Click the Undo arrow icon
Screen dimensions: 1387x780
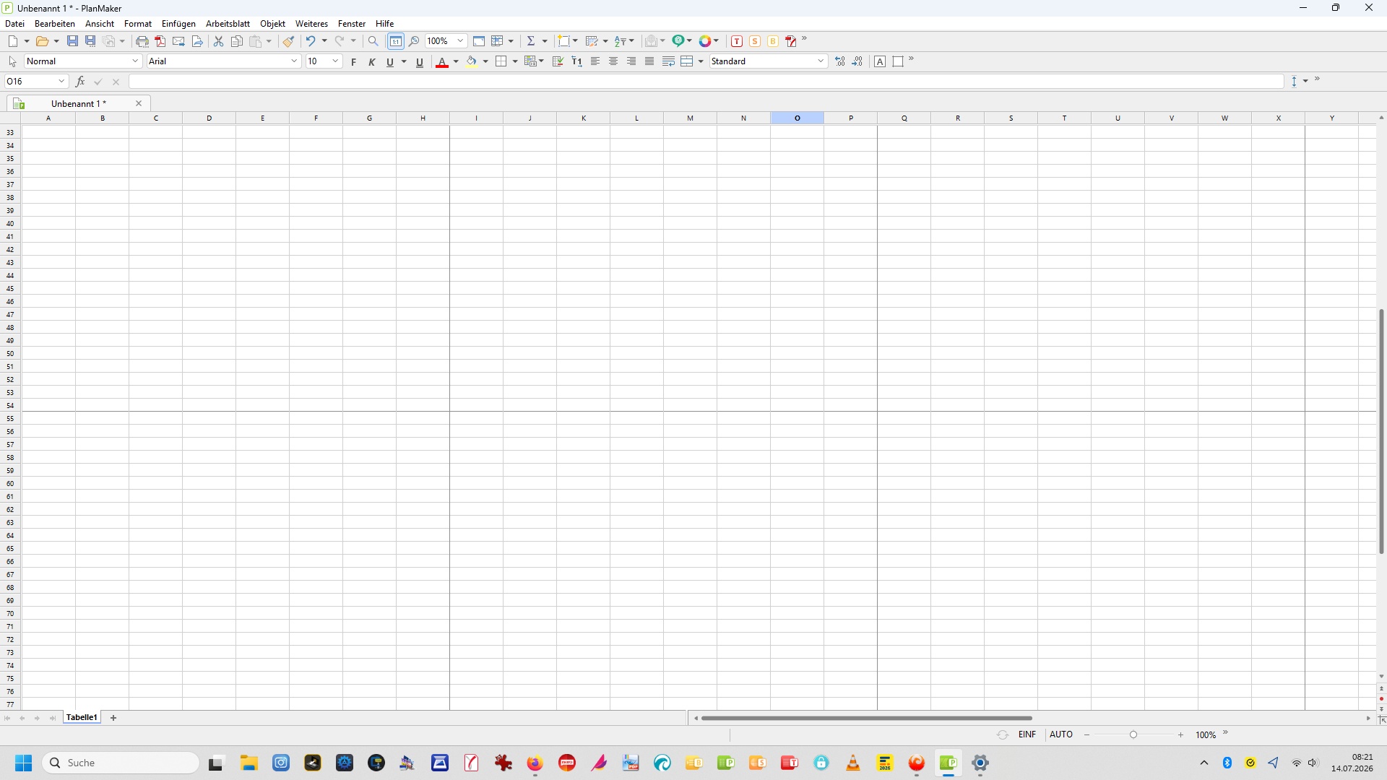[311, 41]
